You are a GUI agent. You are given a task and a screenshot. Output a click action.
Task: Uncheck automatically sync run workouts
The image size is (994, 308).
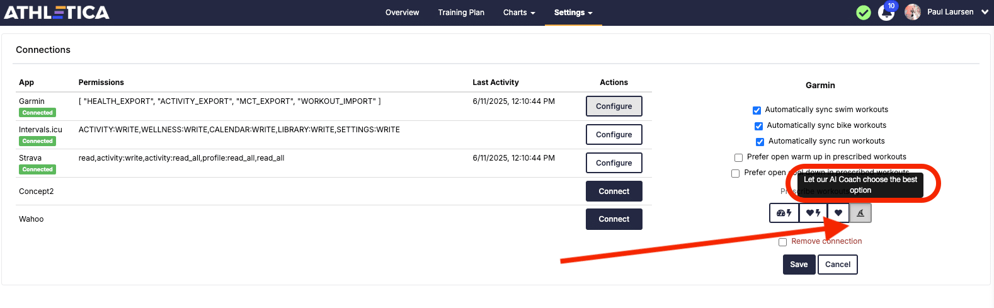(760, 142)
